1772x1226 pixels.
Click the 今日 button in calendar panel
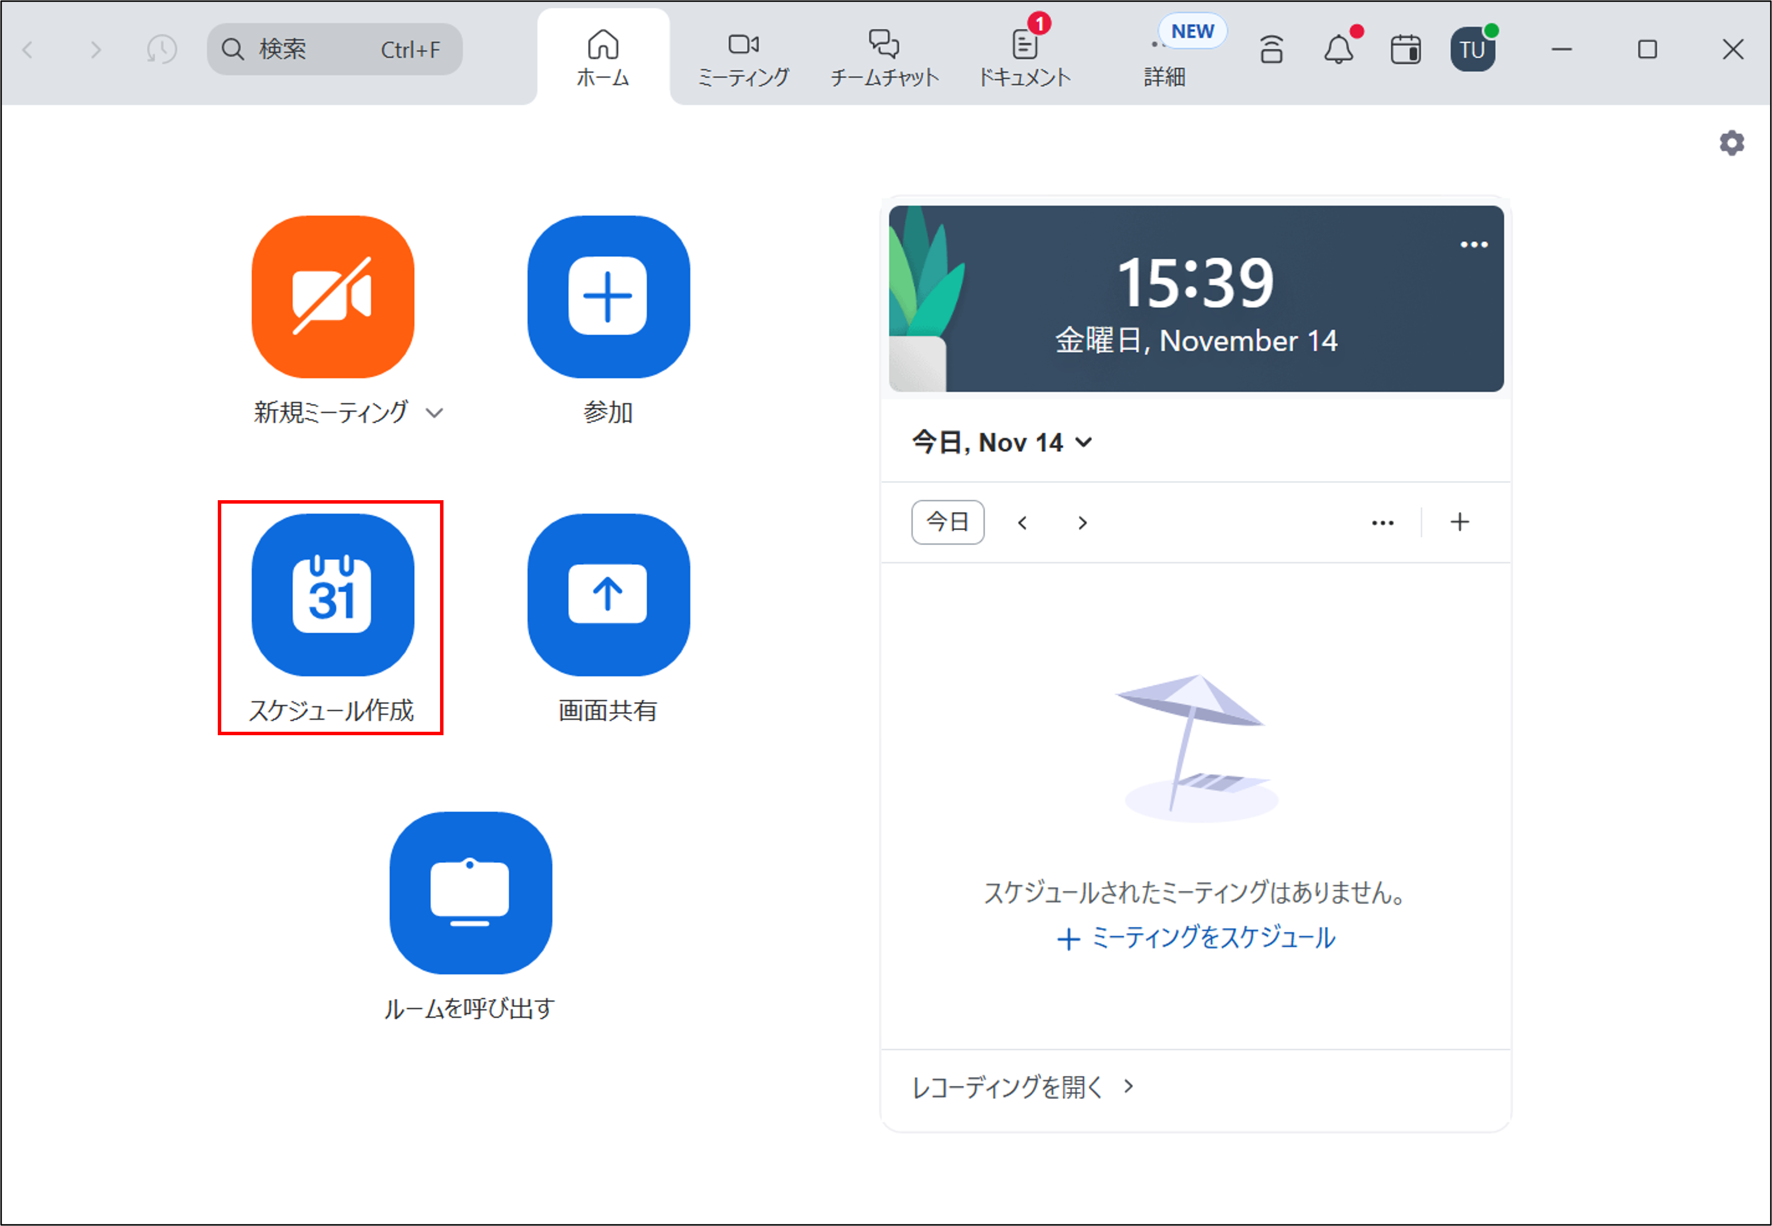tap(947, 522)
